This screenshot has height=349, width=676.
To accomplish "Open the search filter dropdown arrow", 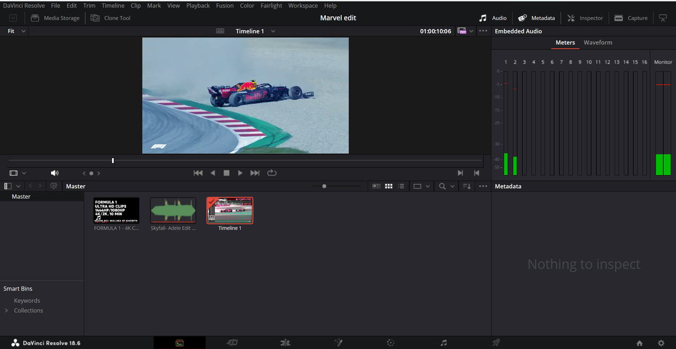I will click(453, 186).
